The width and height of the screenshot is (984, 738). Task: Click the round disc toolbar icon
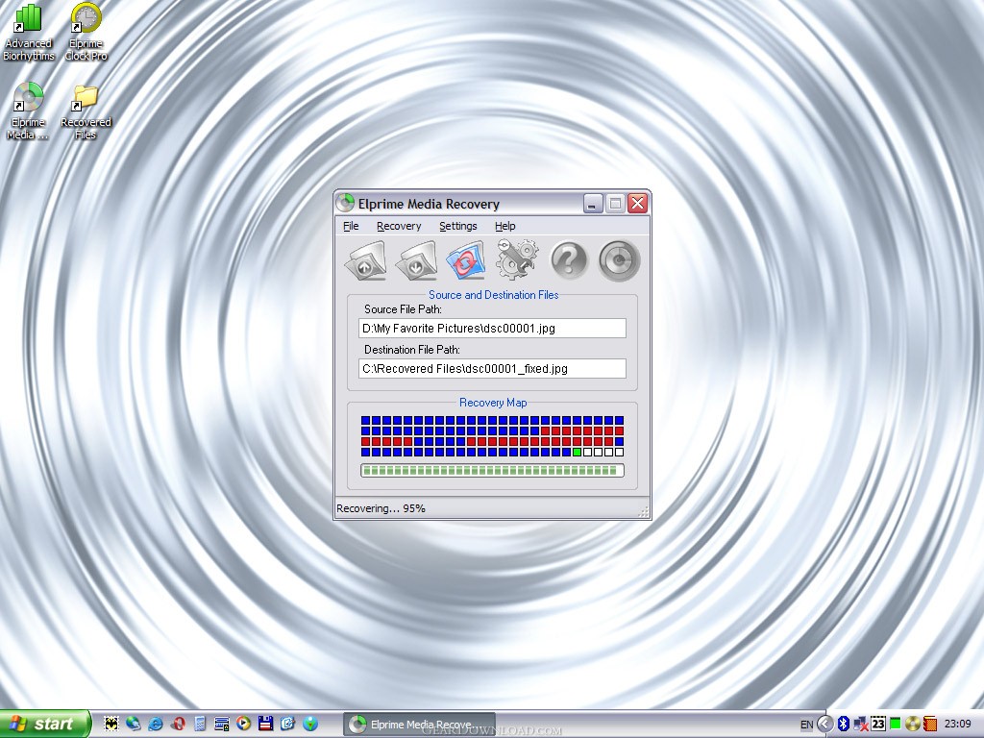pos(620,259)
